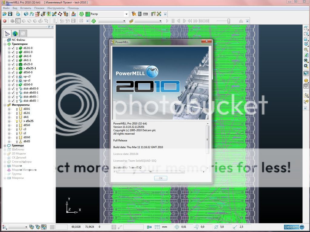
Task: Toggle the light bulb for toolpath d5r25-1
Action: coord(17,68)
